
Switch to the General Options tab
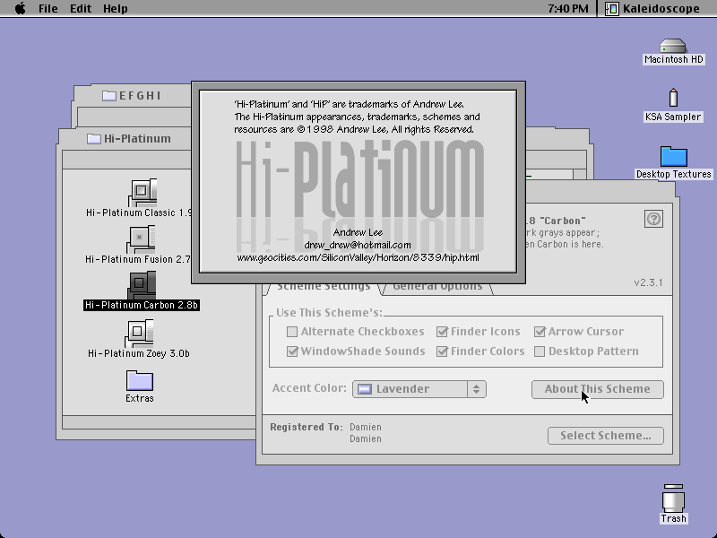(x=437, y=288)
